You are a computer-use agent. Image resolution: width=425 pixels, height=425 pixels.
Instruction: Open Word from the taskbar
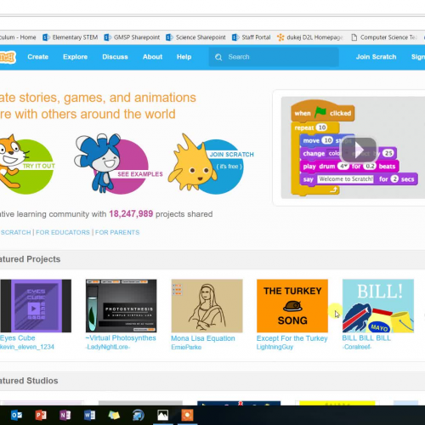pos(89,416)
